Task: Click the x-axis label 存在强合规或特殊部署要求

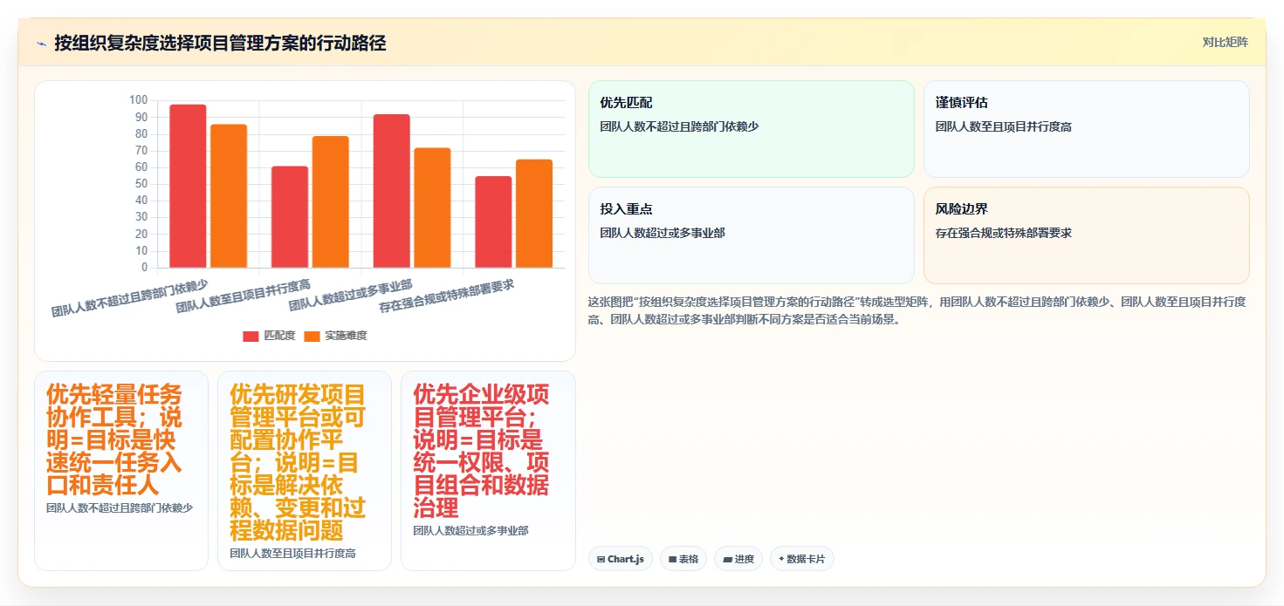Action: tap(447, 296)
